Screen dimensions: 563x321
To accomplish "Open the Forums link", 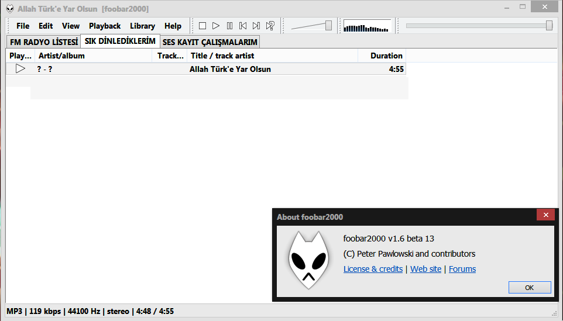I will point(462,269).
